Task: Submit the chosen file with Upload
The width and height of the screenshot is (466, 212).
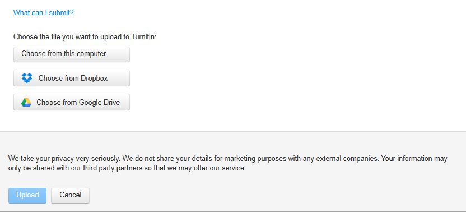Action: point(27,195)
